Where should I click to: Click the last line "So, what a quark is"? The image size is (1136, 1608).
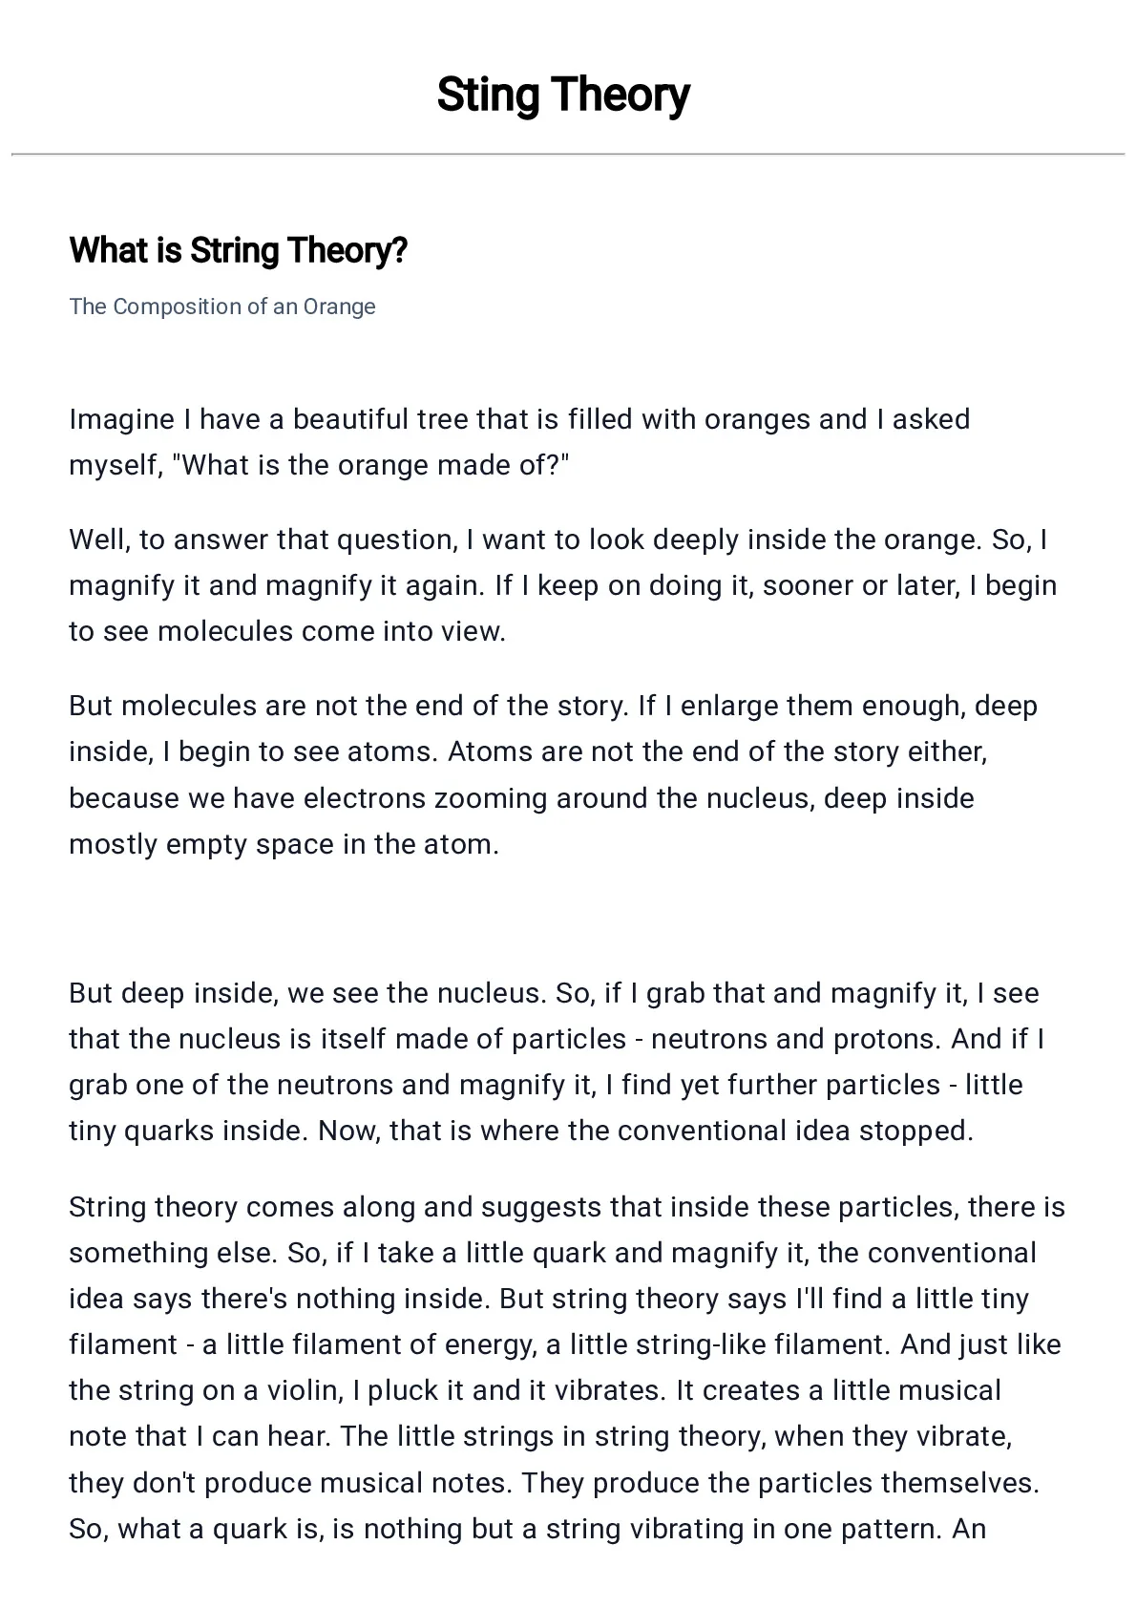pos(527,1529)
